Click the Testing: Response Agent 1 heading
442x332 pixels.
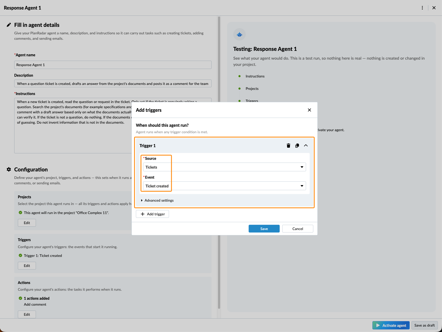pyautogui.click(x=265, y=49)
